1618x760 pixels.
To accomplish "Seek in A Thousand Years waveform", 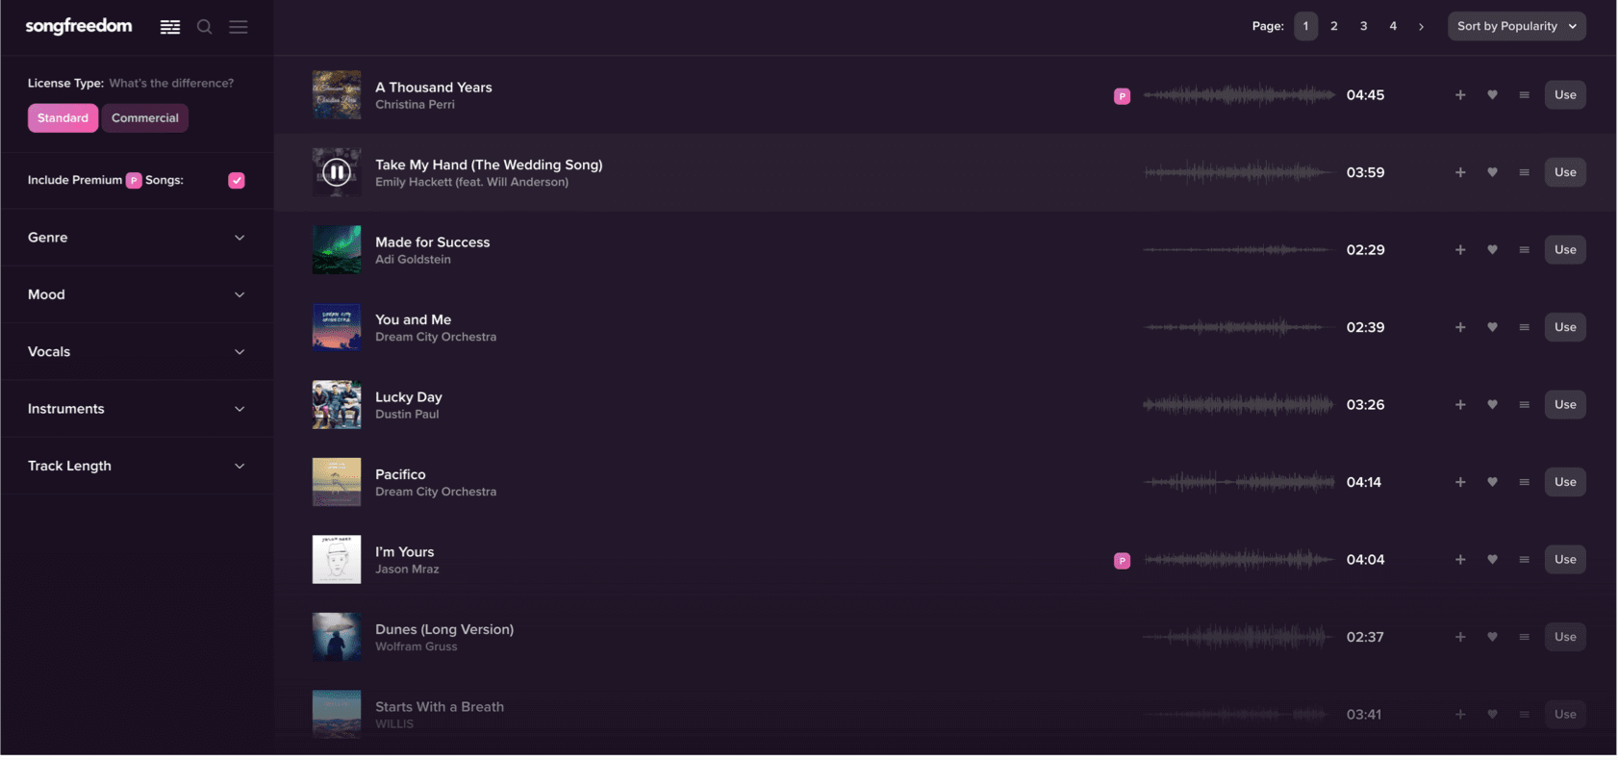I will click(x=1239, y=95).
